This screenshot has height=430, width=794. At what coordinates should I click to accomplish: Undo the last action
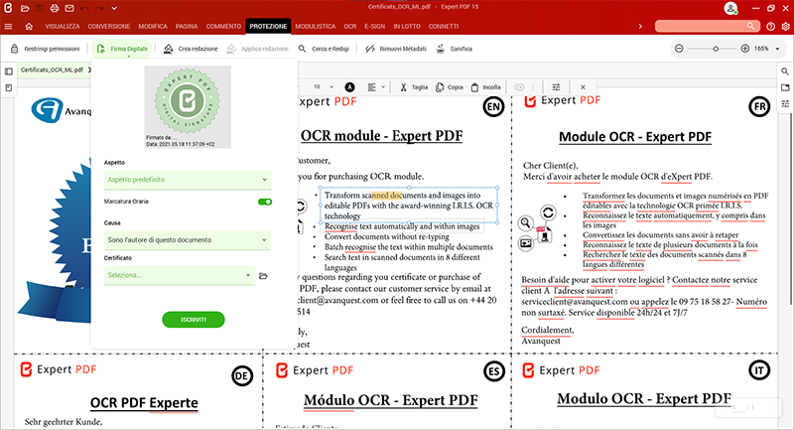click(84, 8)
